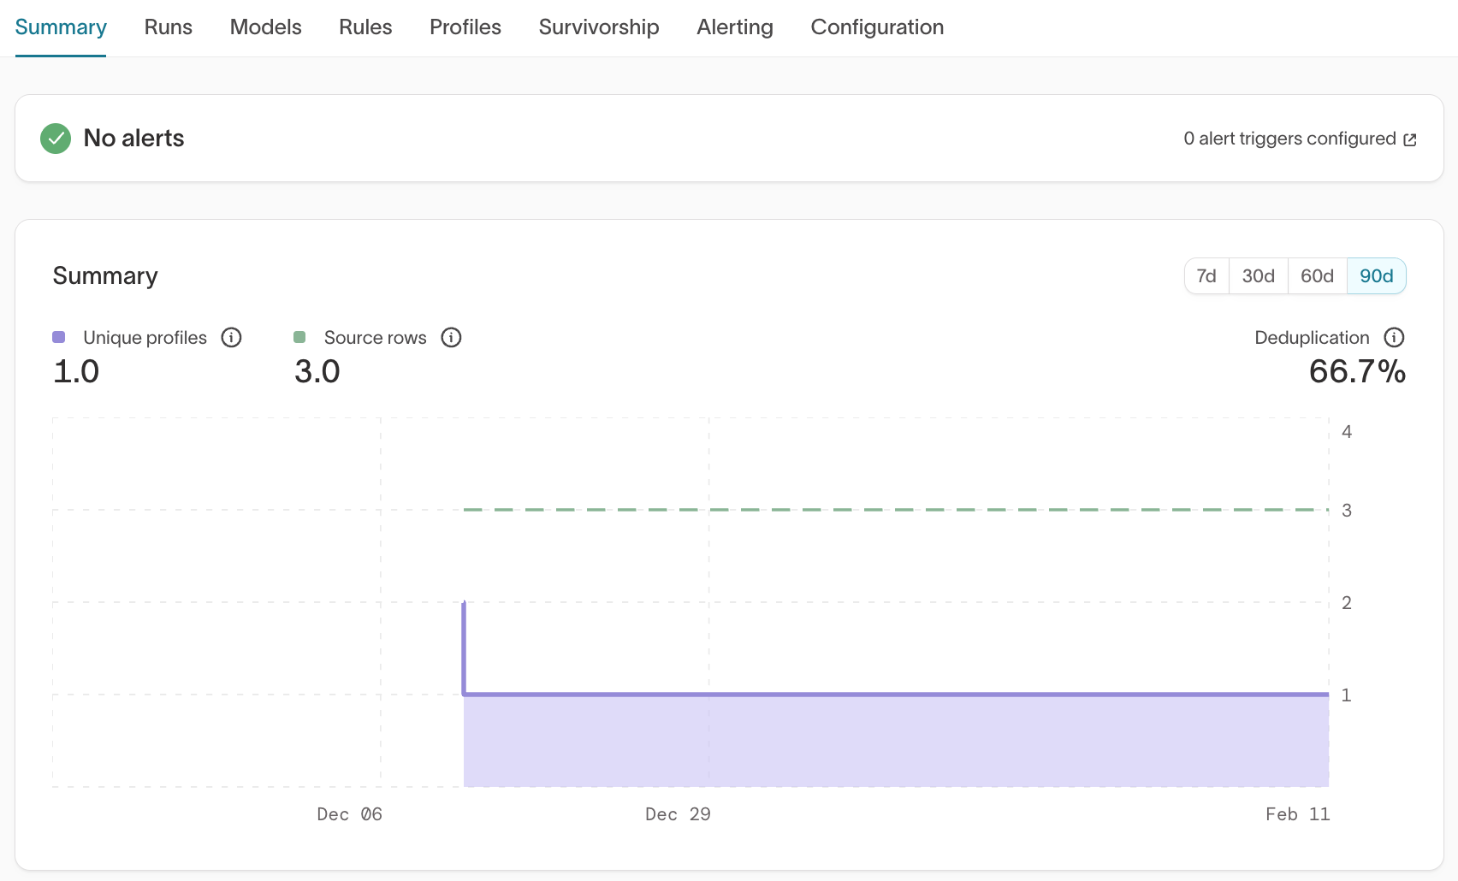Click the info icon beside Source rows
This screenshot has height=881, width=1458.
point(451,337)
